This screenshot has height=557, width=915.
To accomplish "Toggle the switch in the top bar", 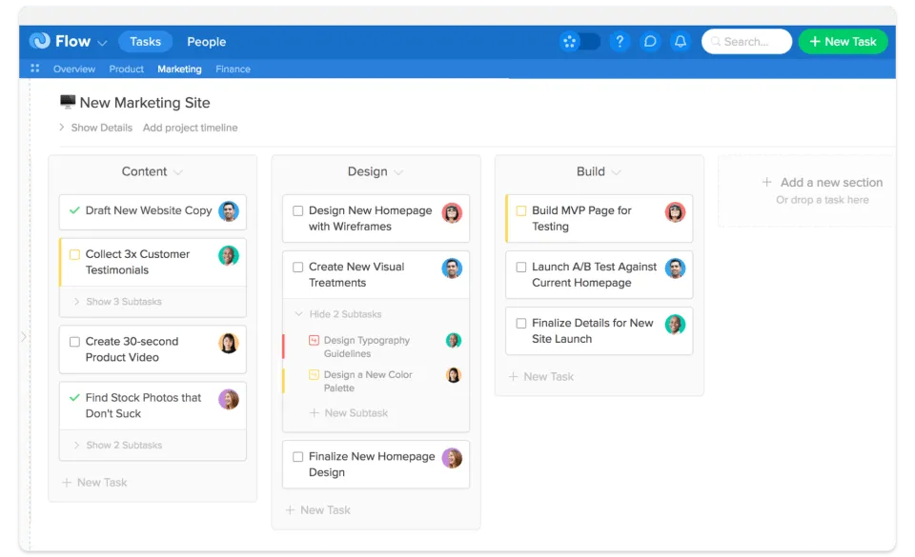I will click(x=580, y=41).
